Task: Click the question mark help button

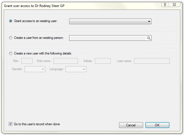Action: click(x=165, y=4)
